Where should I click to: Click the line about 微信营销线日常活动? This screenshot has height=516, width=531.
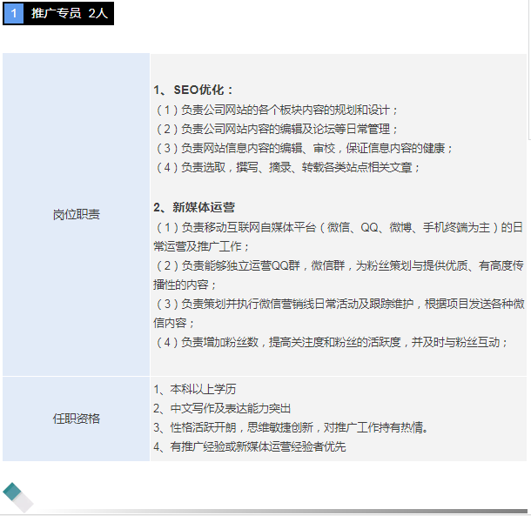(339, 304)
